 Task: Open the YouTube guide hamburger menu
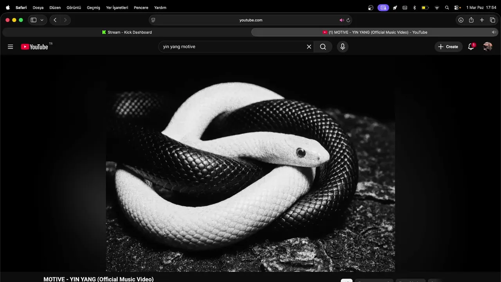pyautogui.click(x=11, y=47)
